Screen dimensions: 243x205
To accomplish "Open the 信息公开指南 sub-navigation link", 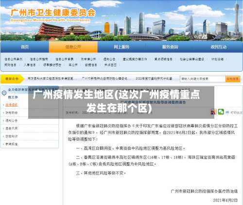I will pos(39,59).
